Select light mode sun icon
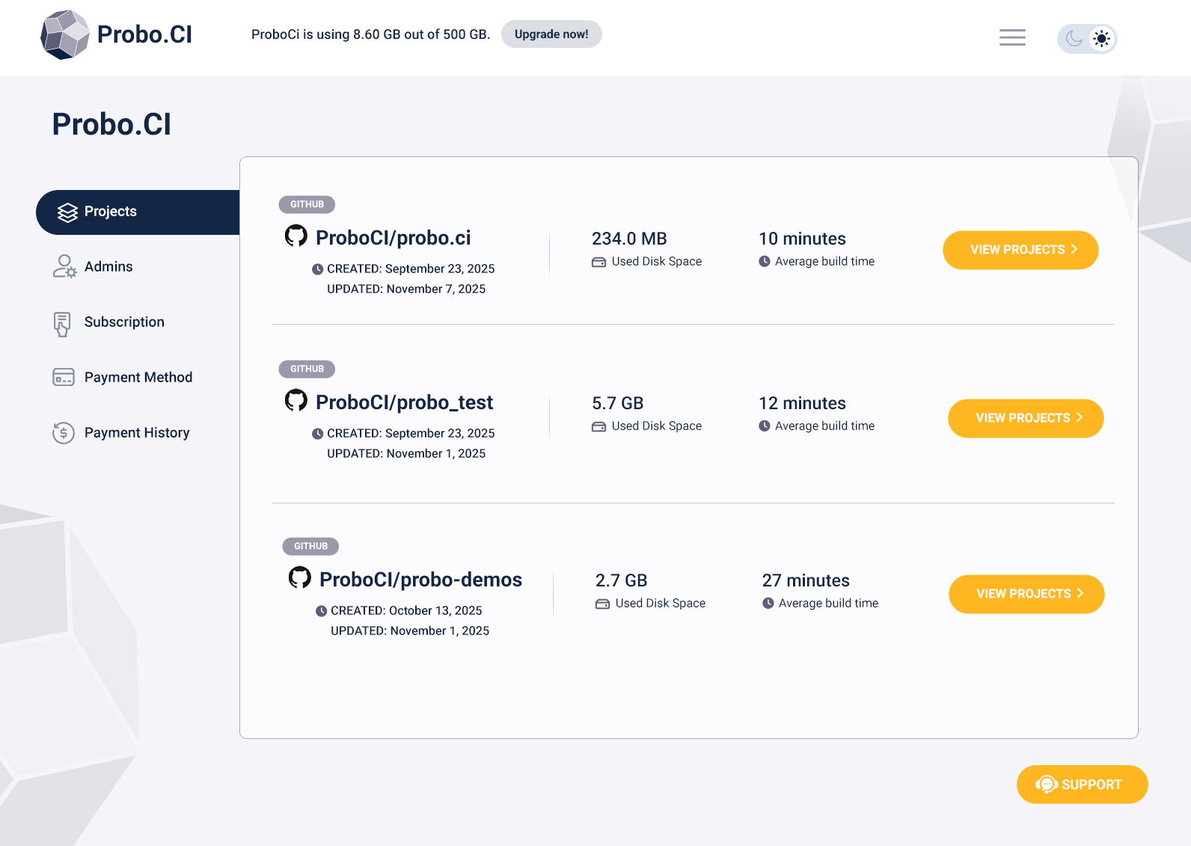This screenshot has height=846, width=1191. (1101, 38)
